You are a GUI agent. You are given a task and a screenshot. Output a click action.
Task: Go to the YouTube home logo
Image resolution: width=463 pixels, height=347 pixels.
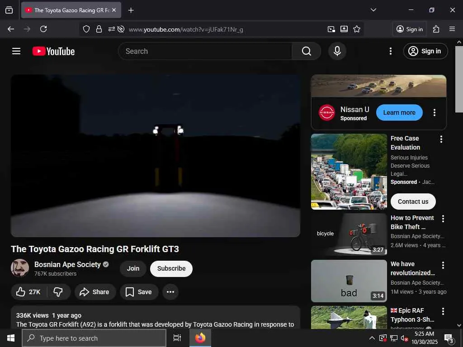coord(53,52)
